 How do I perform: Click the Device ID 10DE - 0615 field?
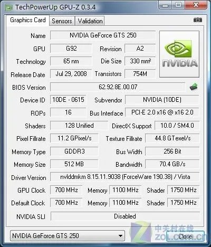68,100
